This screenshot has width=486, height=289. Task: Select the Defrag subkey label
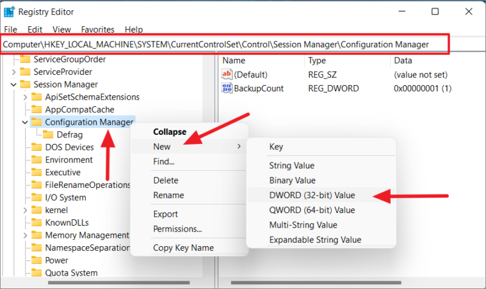click(70, 135)
